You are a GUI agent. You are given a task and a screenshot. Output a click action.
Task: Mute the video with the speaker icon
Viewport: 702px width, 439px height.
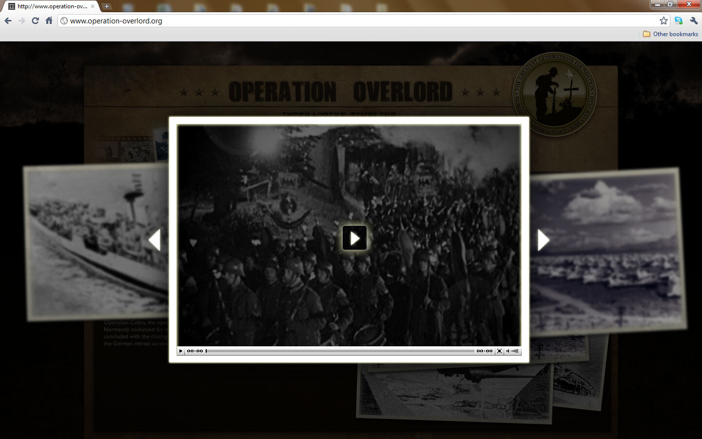(x=507, y=351)
